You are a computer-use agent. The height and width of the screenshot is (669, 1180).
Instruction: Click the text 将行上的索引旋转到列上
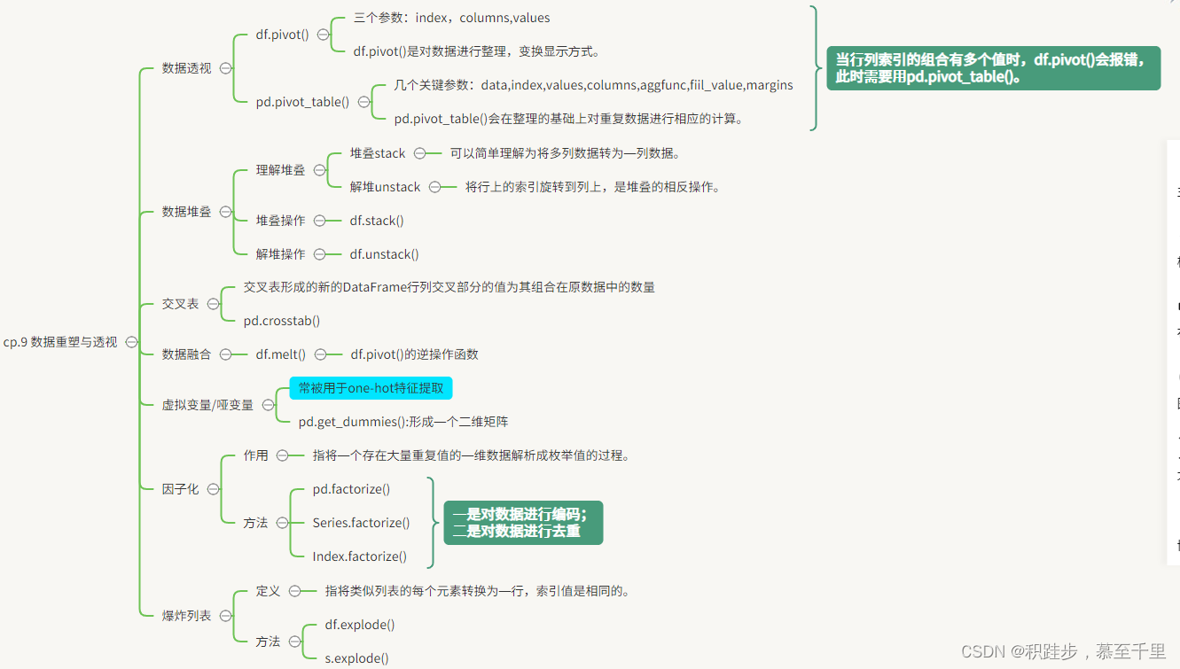(x=592, y=187)
